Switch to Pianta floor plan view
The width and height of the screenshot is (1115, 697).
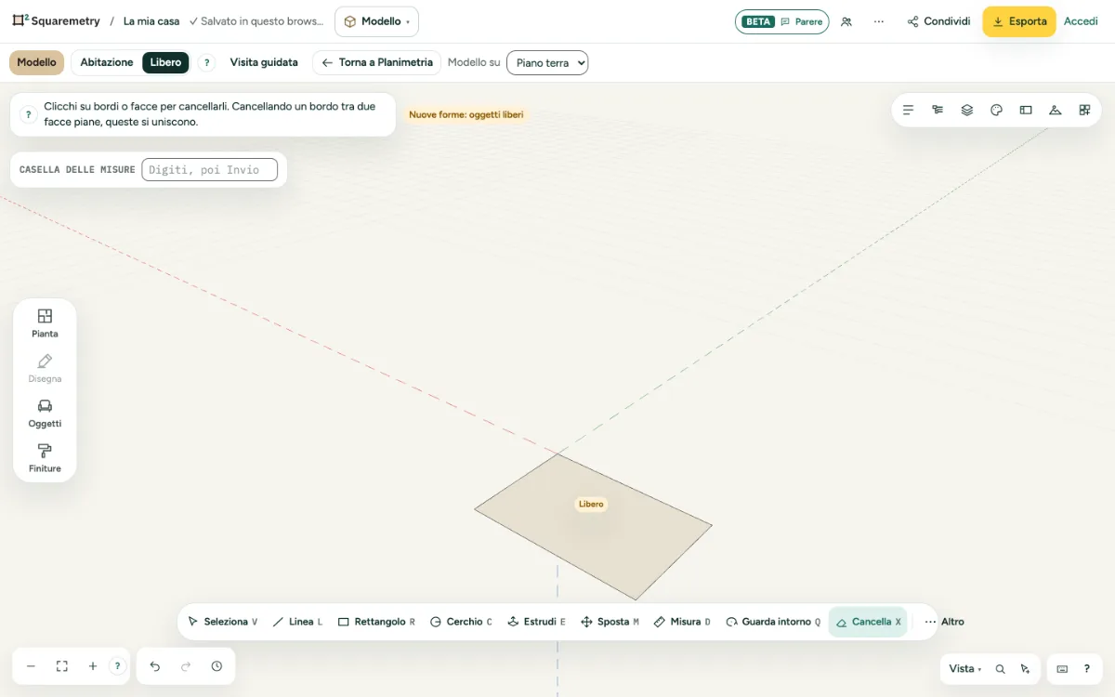45,323
